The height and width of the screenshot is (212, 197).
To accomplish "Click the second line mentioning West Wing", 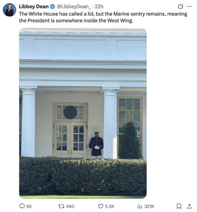I will coord(76,20).
